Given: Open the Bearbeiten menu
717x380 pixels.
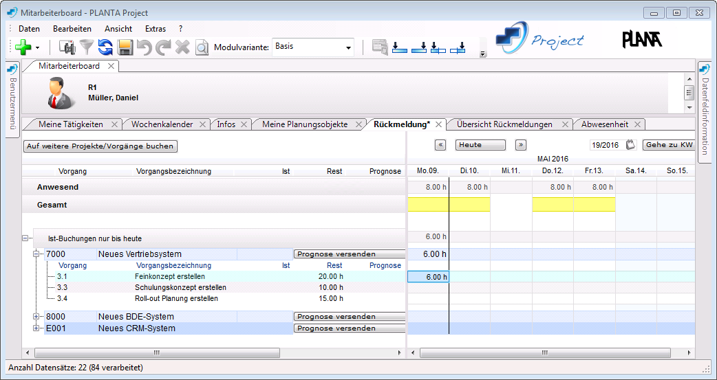Looking at the screenshot, I should [72, 29].
